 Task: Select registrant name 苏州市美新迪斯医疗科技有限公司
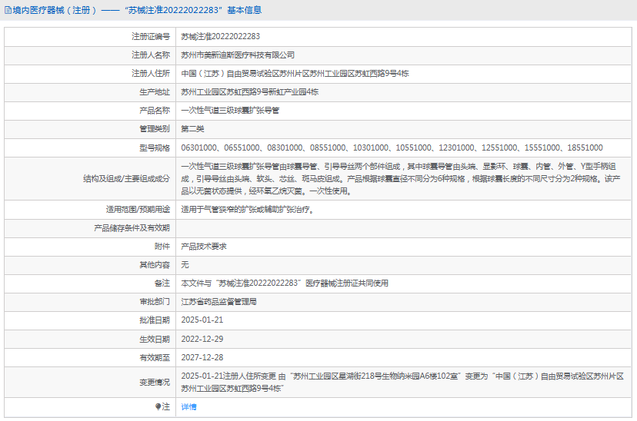(x=238, y=55)
